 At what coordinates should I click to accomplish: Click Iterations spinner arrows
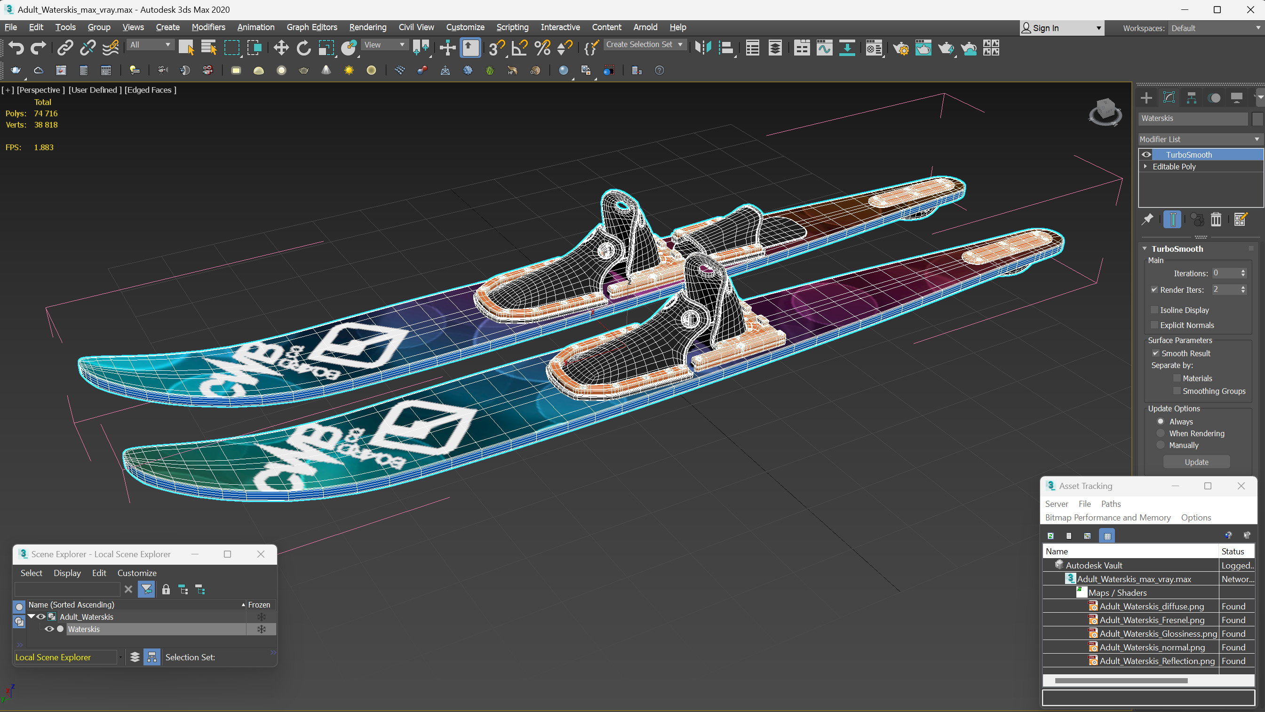[1243, 273]
